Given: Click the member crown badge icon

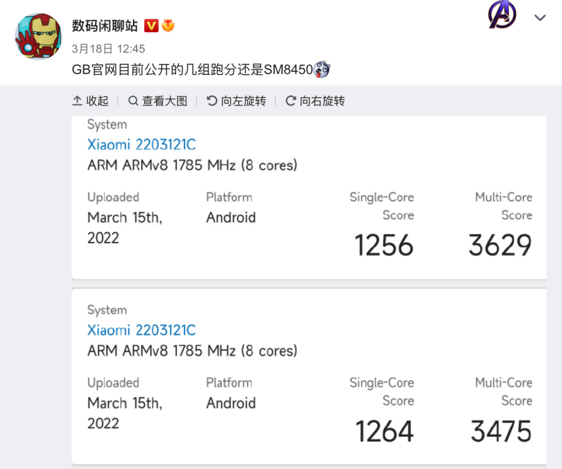Looking at the screenshot, I should pos(168,26).
